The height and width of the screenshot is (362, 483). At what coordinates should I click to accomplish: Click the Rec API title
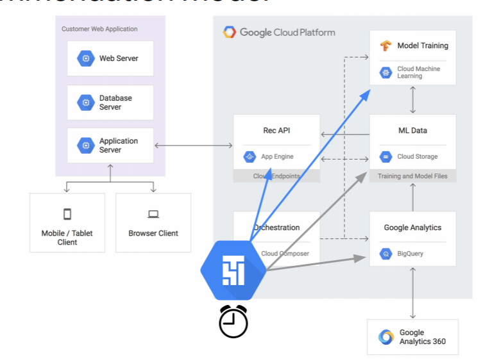tap(276, 131)
